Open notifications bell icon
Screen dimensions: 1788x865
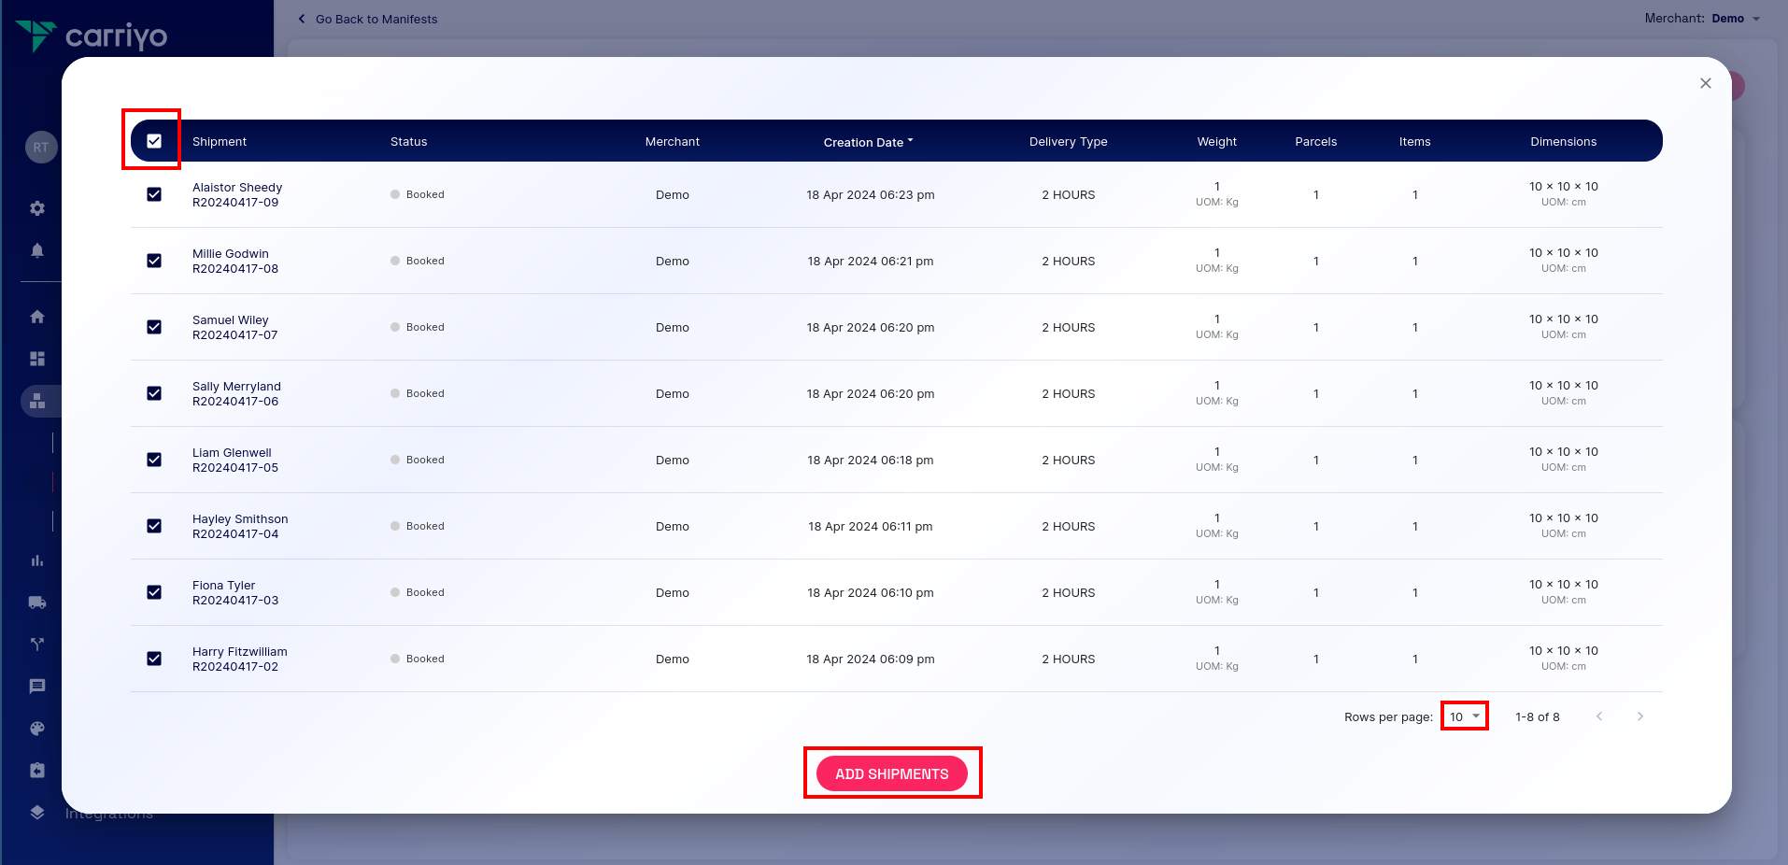(37, 250)
